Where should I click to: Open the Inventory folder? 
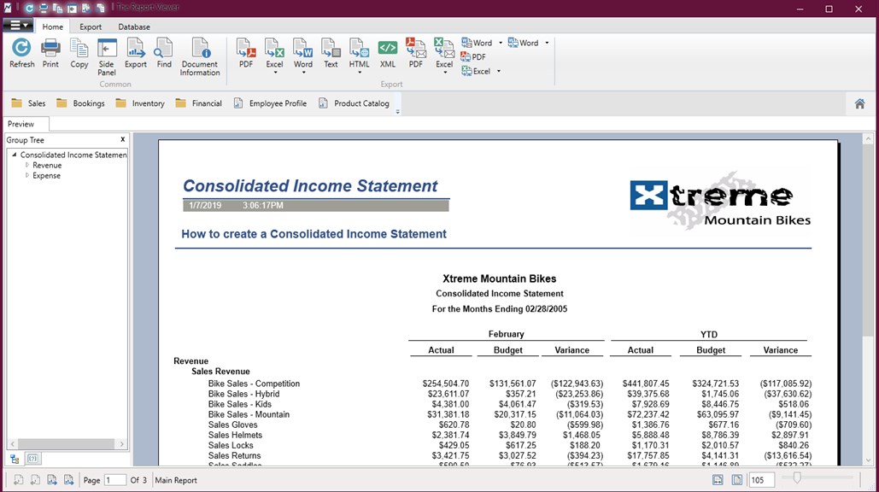tap(140, 103)
